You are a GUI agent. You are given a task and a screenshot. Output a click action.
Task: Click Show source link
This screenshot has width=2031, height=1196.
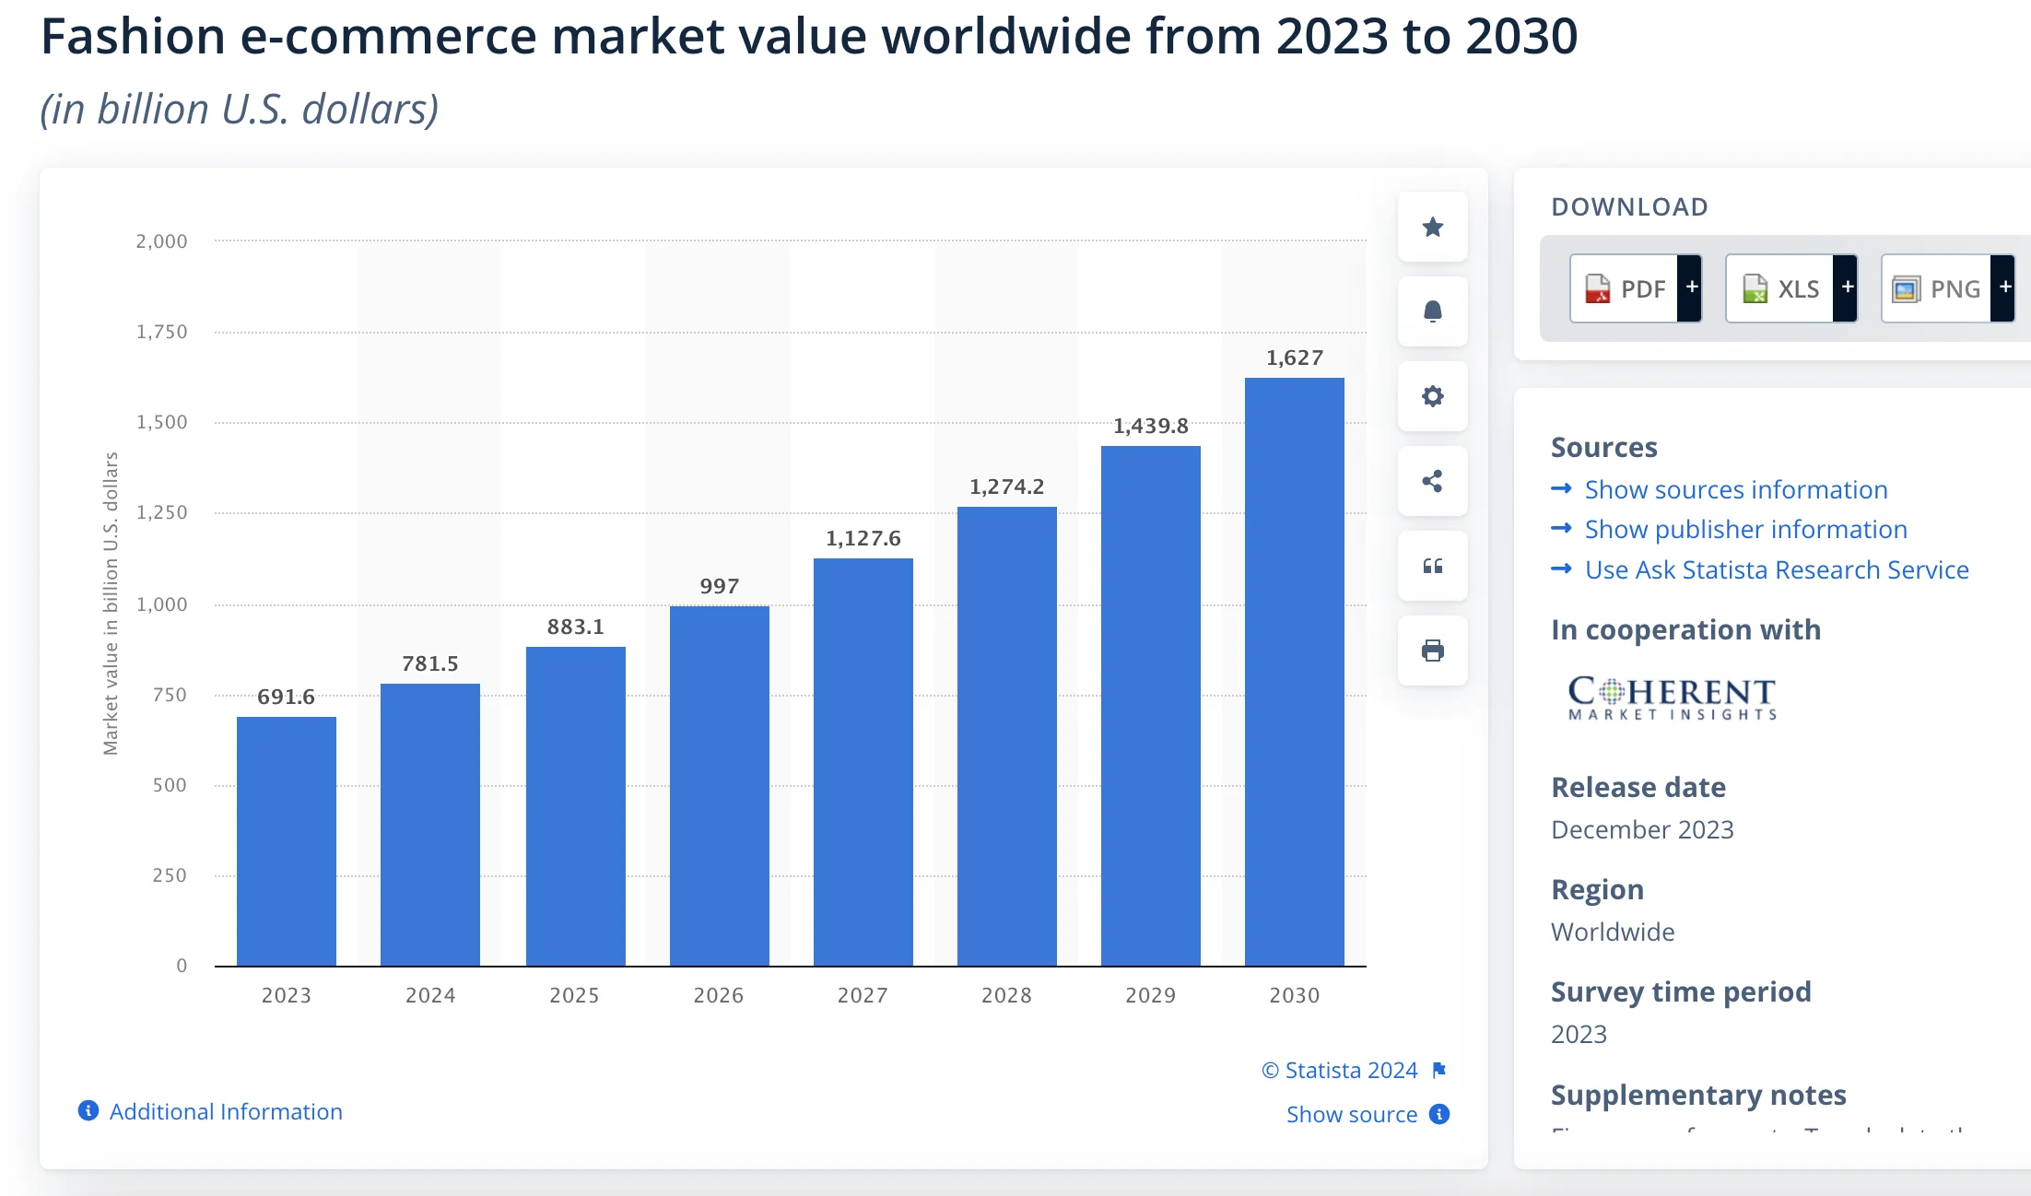click(x=1351, y=1114)
